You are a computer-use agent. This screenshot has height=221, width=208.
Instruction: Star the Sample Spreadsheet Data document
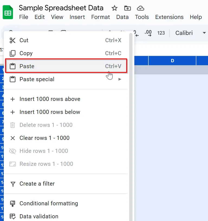114,8
